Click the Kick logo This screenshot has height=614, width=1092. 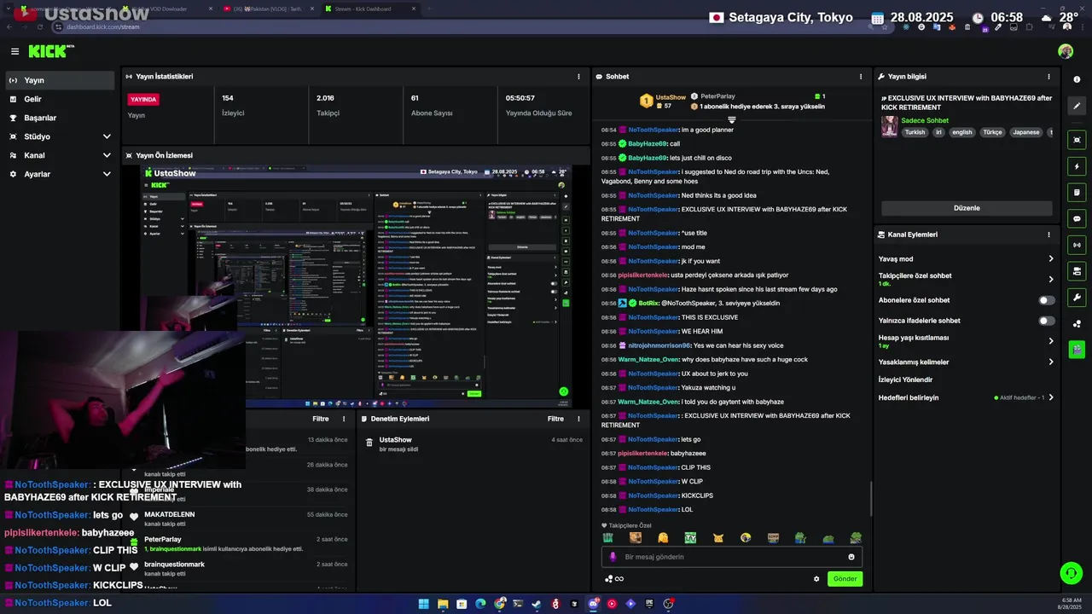[50, 51]
